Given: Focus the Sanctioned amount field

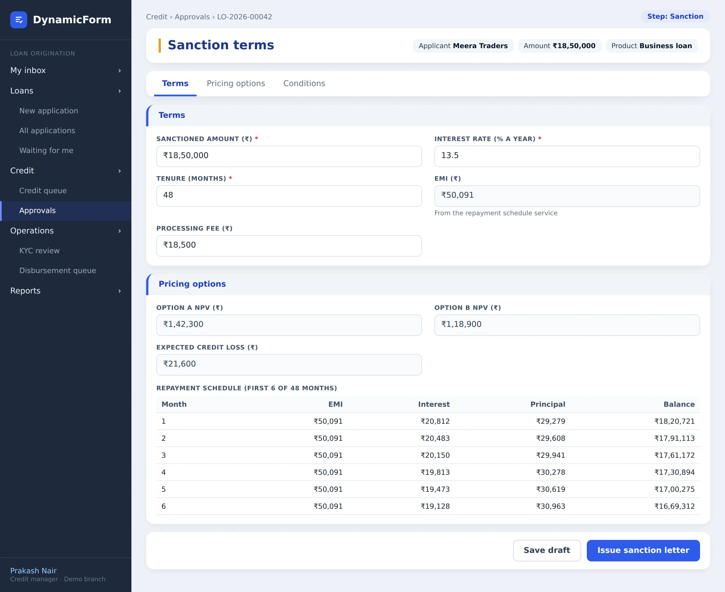Looking at the screenshot, I should 289,156.
